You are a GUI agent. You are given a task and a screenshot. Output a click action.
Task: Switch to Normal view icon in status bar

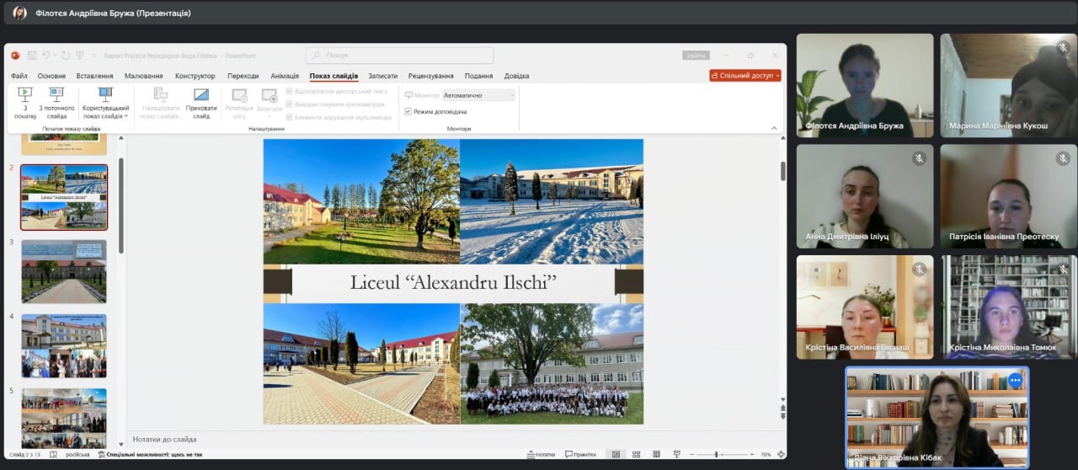tap(616, 455)
